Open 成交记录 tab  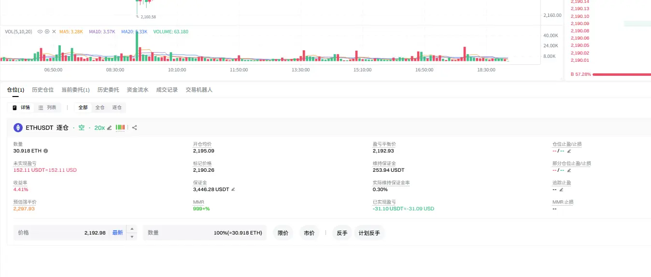[167, 90]
